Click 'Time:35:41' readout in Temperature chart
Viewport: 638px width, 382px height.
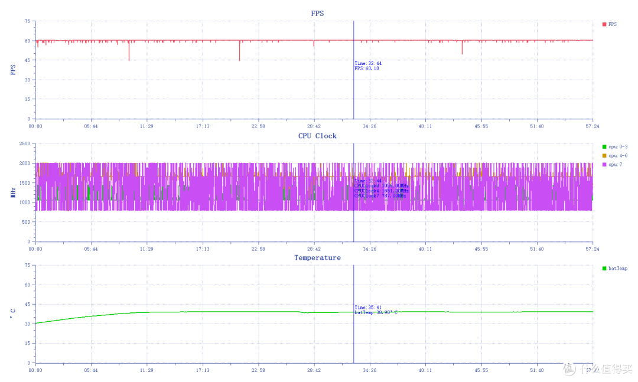368,308
